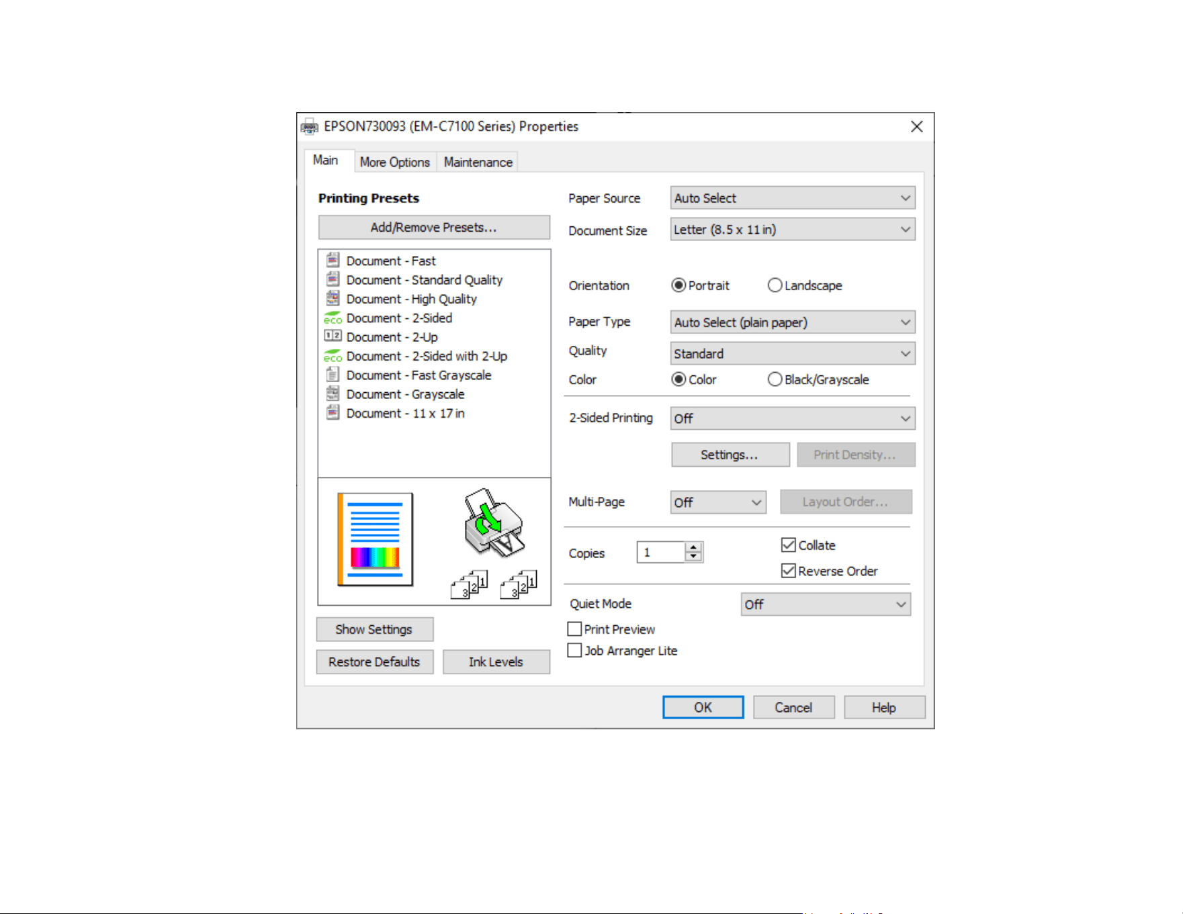Toggle the Collate checkbox
Viewport: 1183px width, 914px height.
[x=789, y=545]
